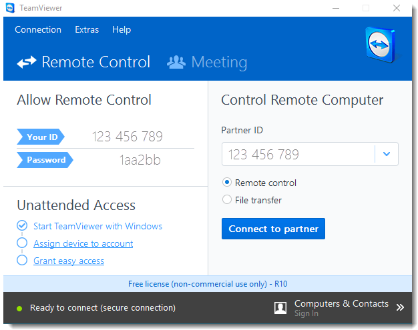Select the Remote control radio option

[227, 183]
